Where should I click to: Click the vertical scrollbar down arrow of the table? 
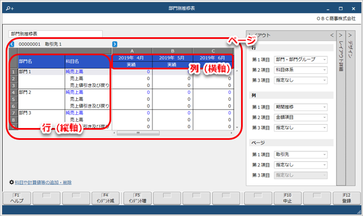237,127
